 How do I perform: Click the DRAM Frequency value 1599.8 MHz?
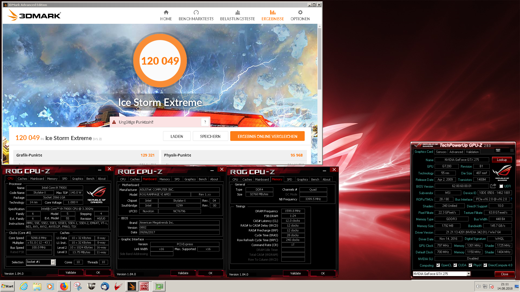[x=293, y=211]
